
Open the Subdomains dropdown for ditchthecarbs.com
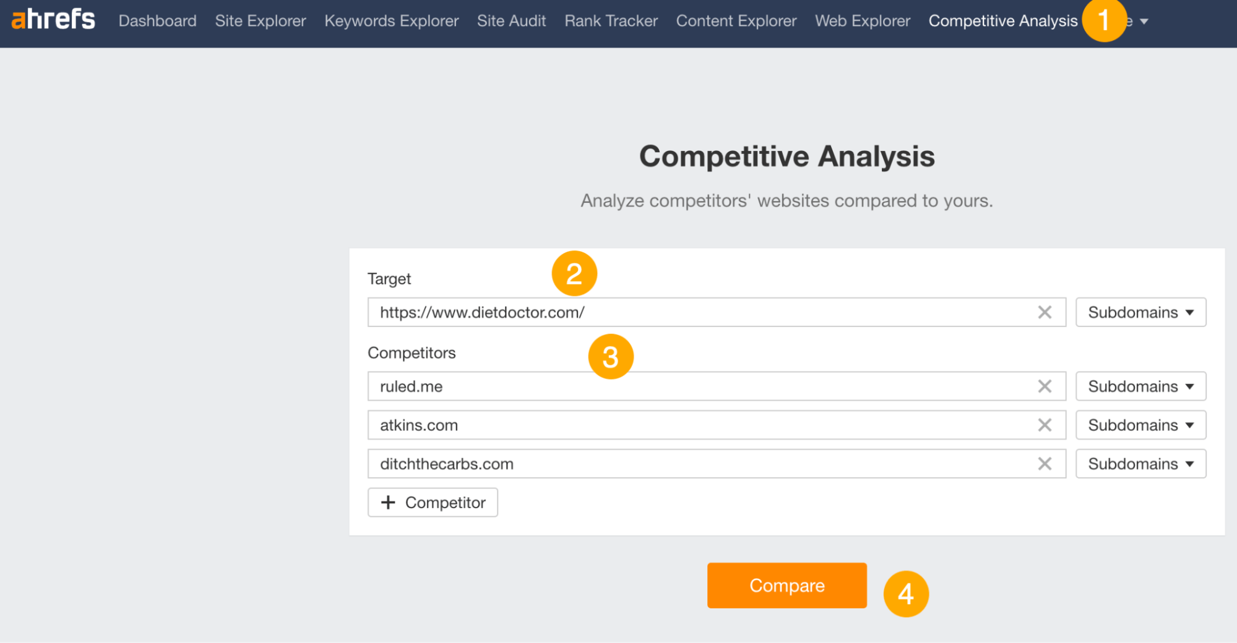pyautogui.click(x=1140, y=464)
